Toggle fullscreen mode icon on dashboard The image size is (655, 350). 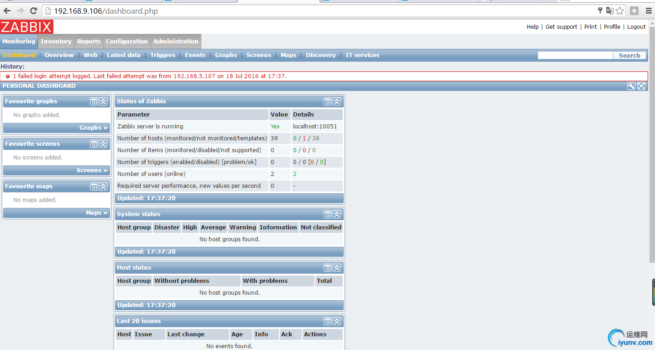pyautogui.click(x=641, y=86)
